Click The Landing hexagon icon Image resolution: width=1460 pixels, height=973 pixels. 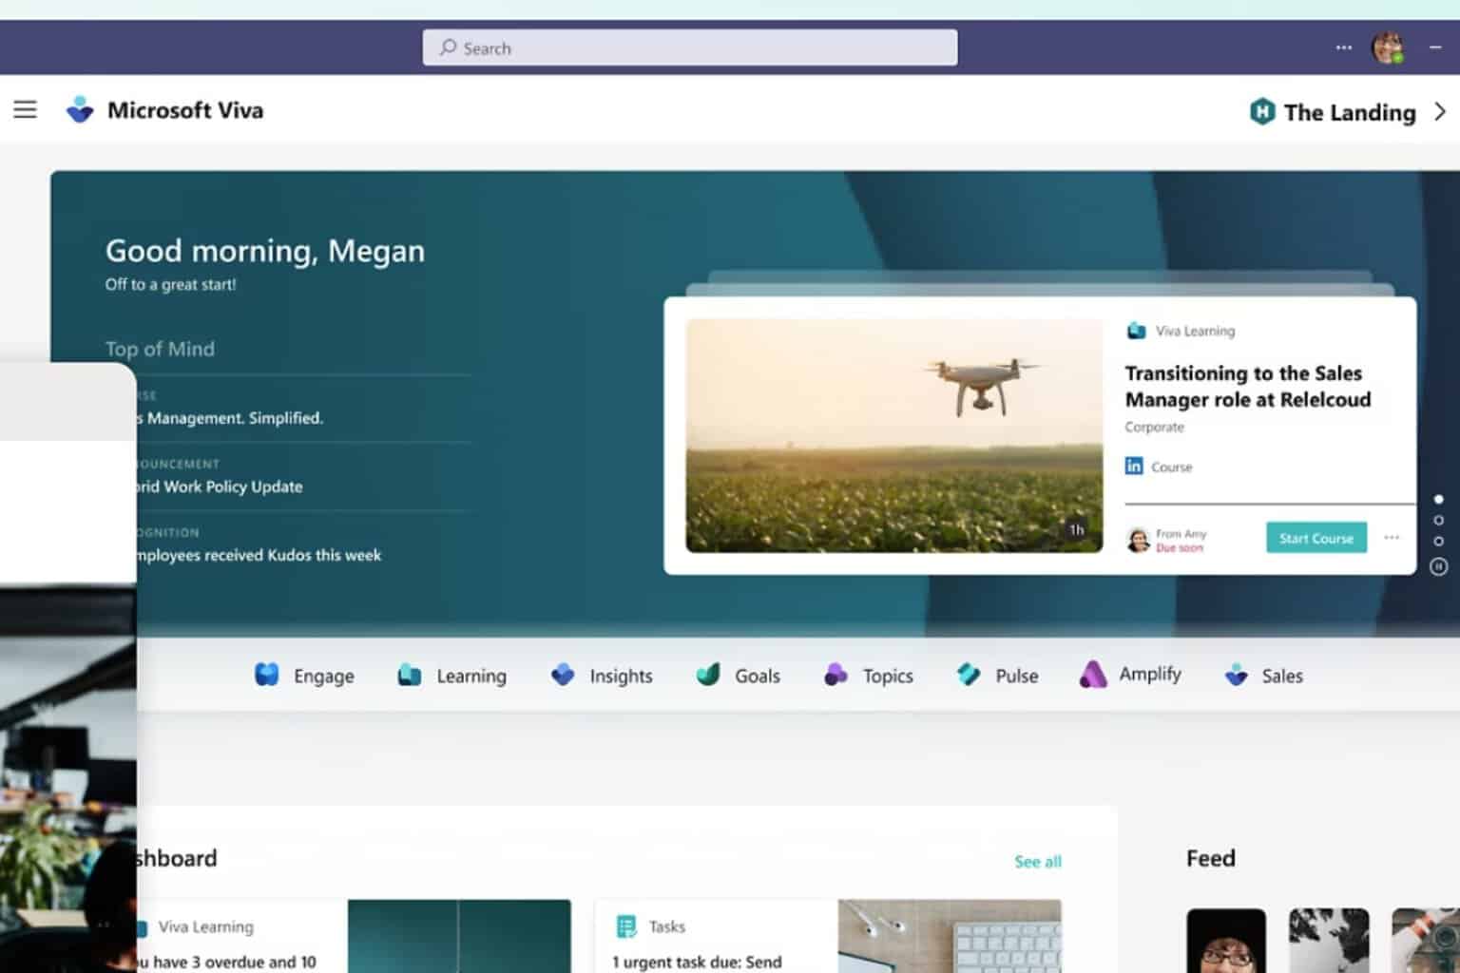click(1261, 111)
